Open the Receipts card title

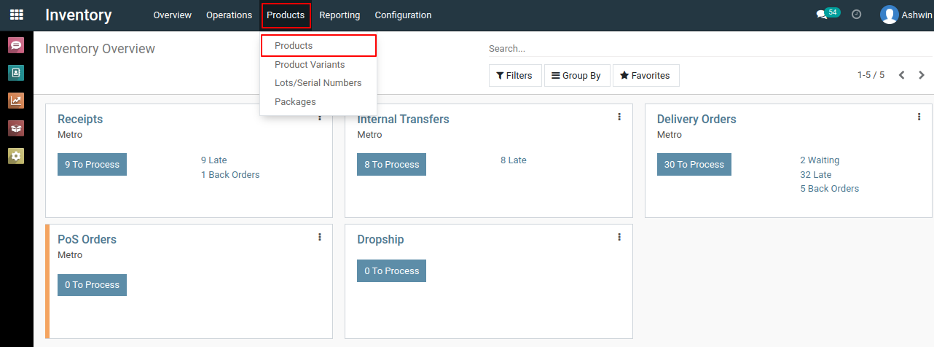tap(80, 119)
